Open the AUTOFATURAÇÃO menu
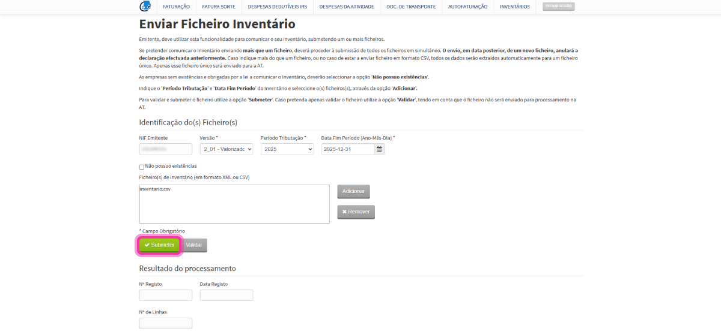Viewport: 721px width, 335px height. [x=468, y=7]
